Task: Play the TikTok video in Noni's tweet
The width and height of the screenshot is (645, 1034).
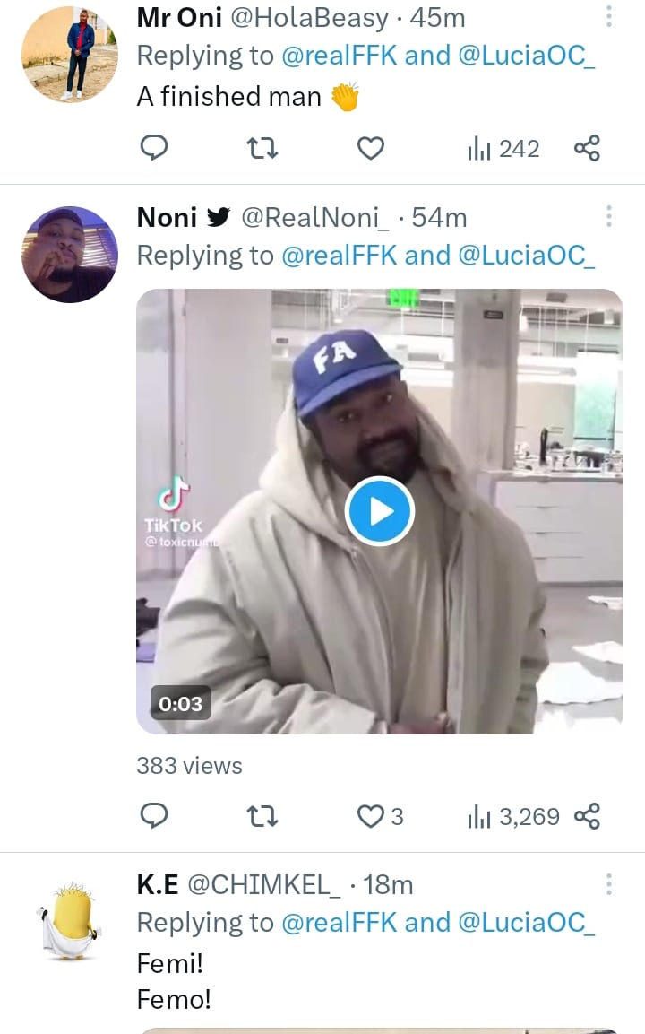Action: click(x=379, y=511)
